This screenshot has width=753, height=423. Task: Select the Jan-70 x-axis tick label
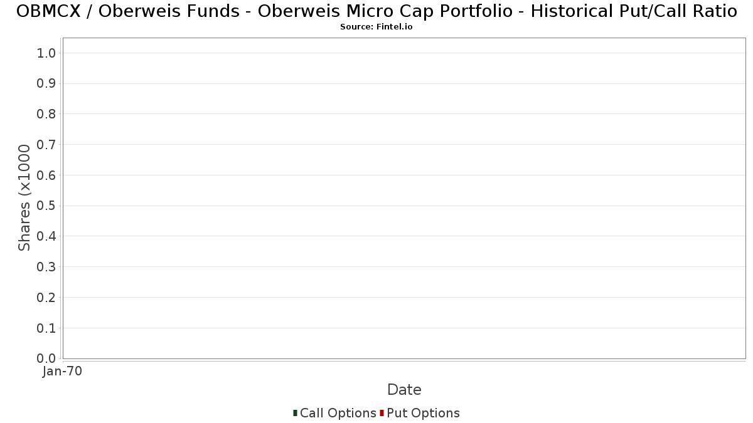[x=63, y=372]
